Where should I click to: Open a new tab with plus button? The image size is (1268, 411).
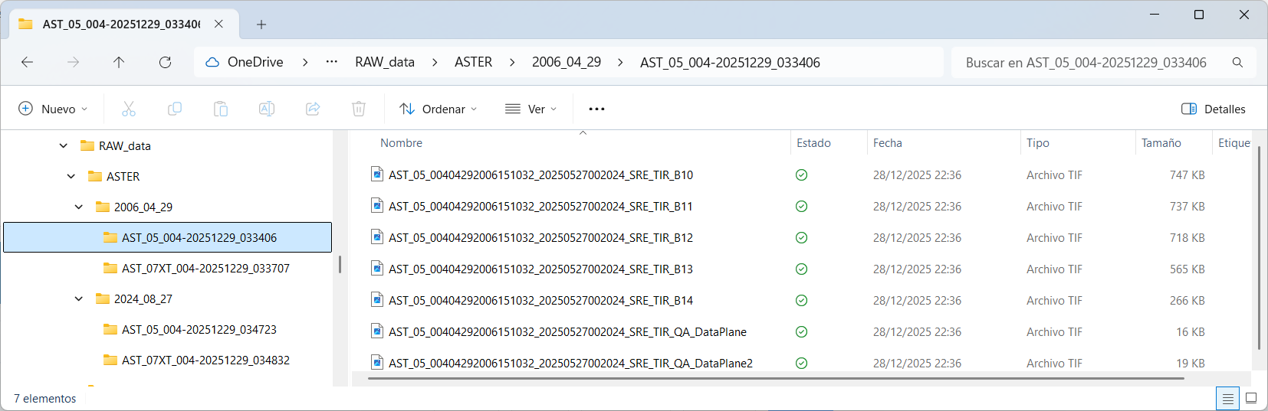[261, 24]
